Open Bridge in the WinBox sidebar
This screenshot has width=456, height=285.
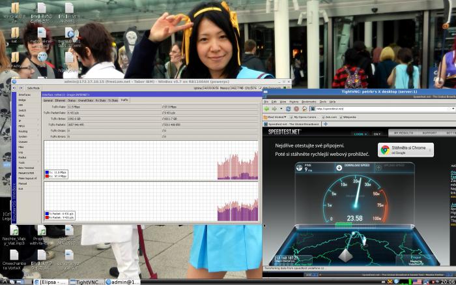click(22, 100)
